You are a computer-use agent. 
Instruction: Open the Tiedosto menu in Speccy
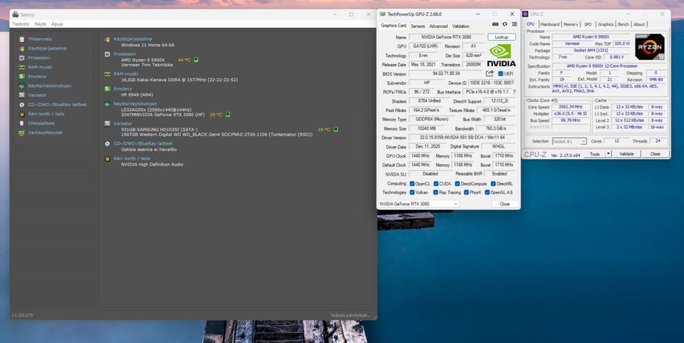click(21, 24)
